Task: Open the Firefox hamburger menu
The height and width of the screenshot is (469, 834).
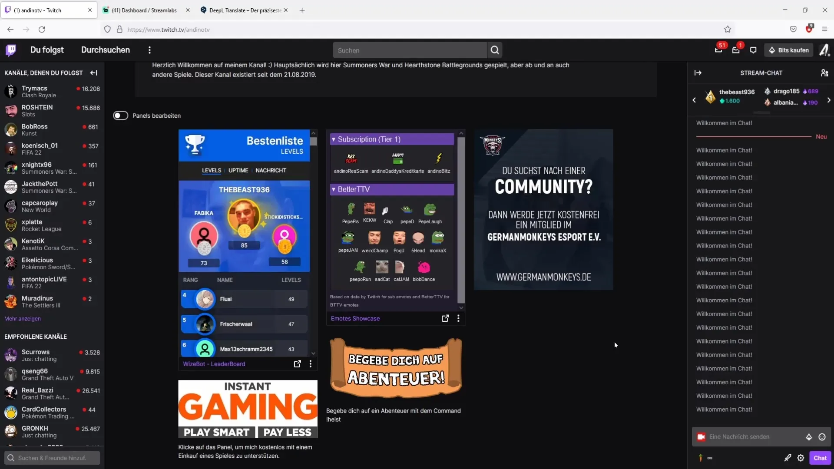Action: (x=824, y=30)
